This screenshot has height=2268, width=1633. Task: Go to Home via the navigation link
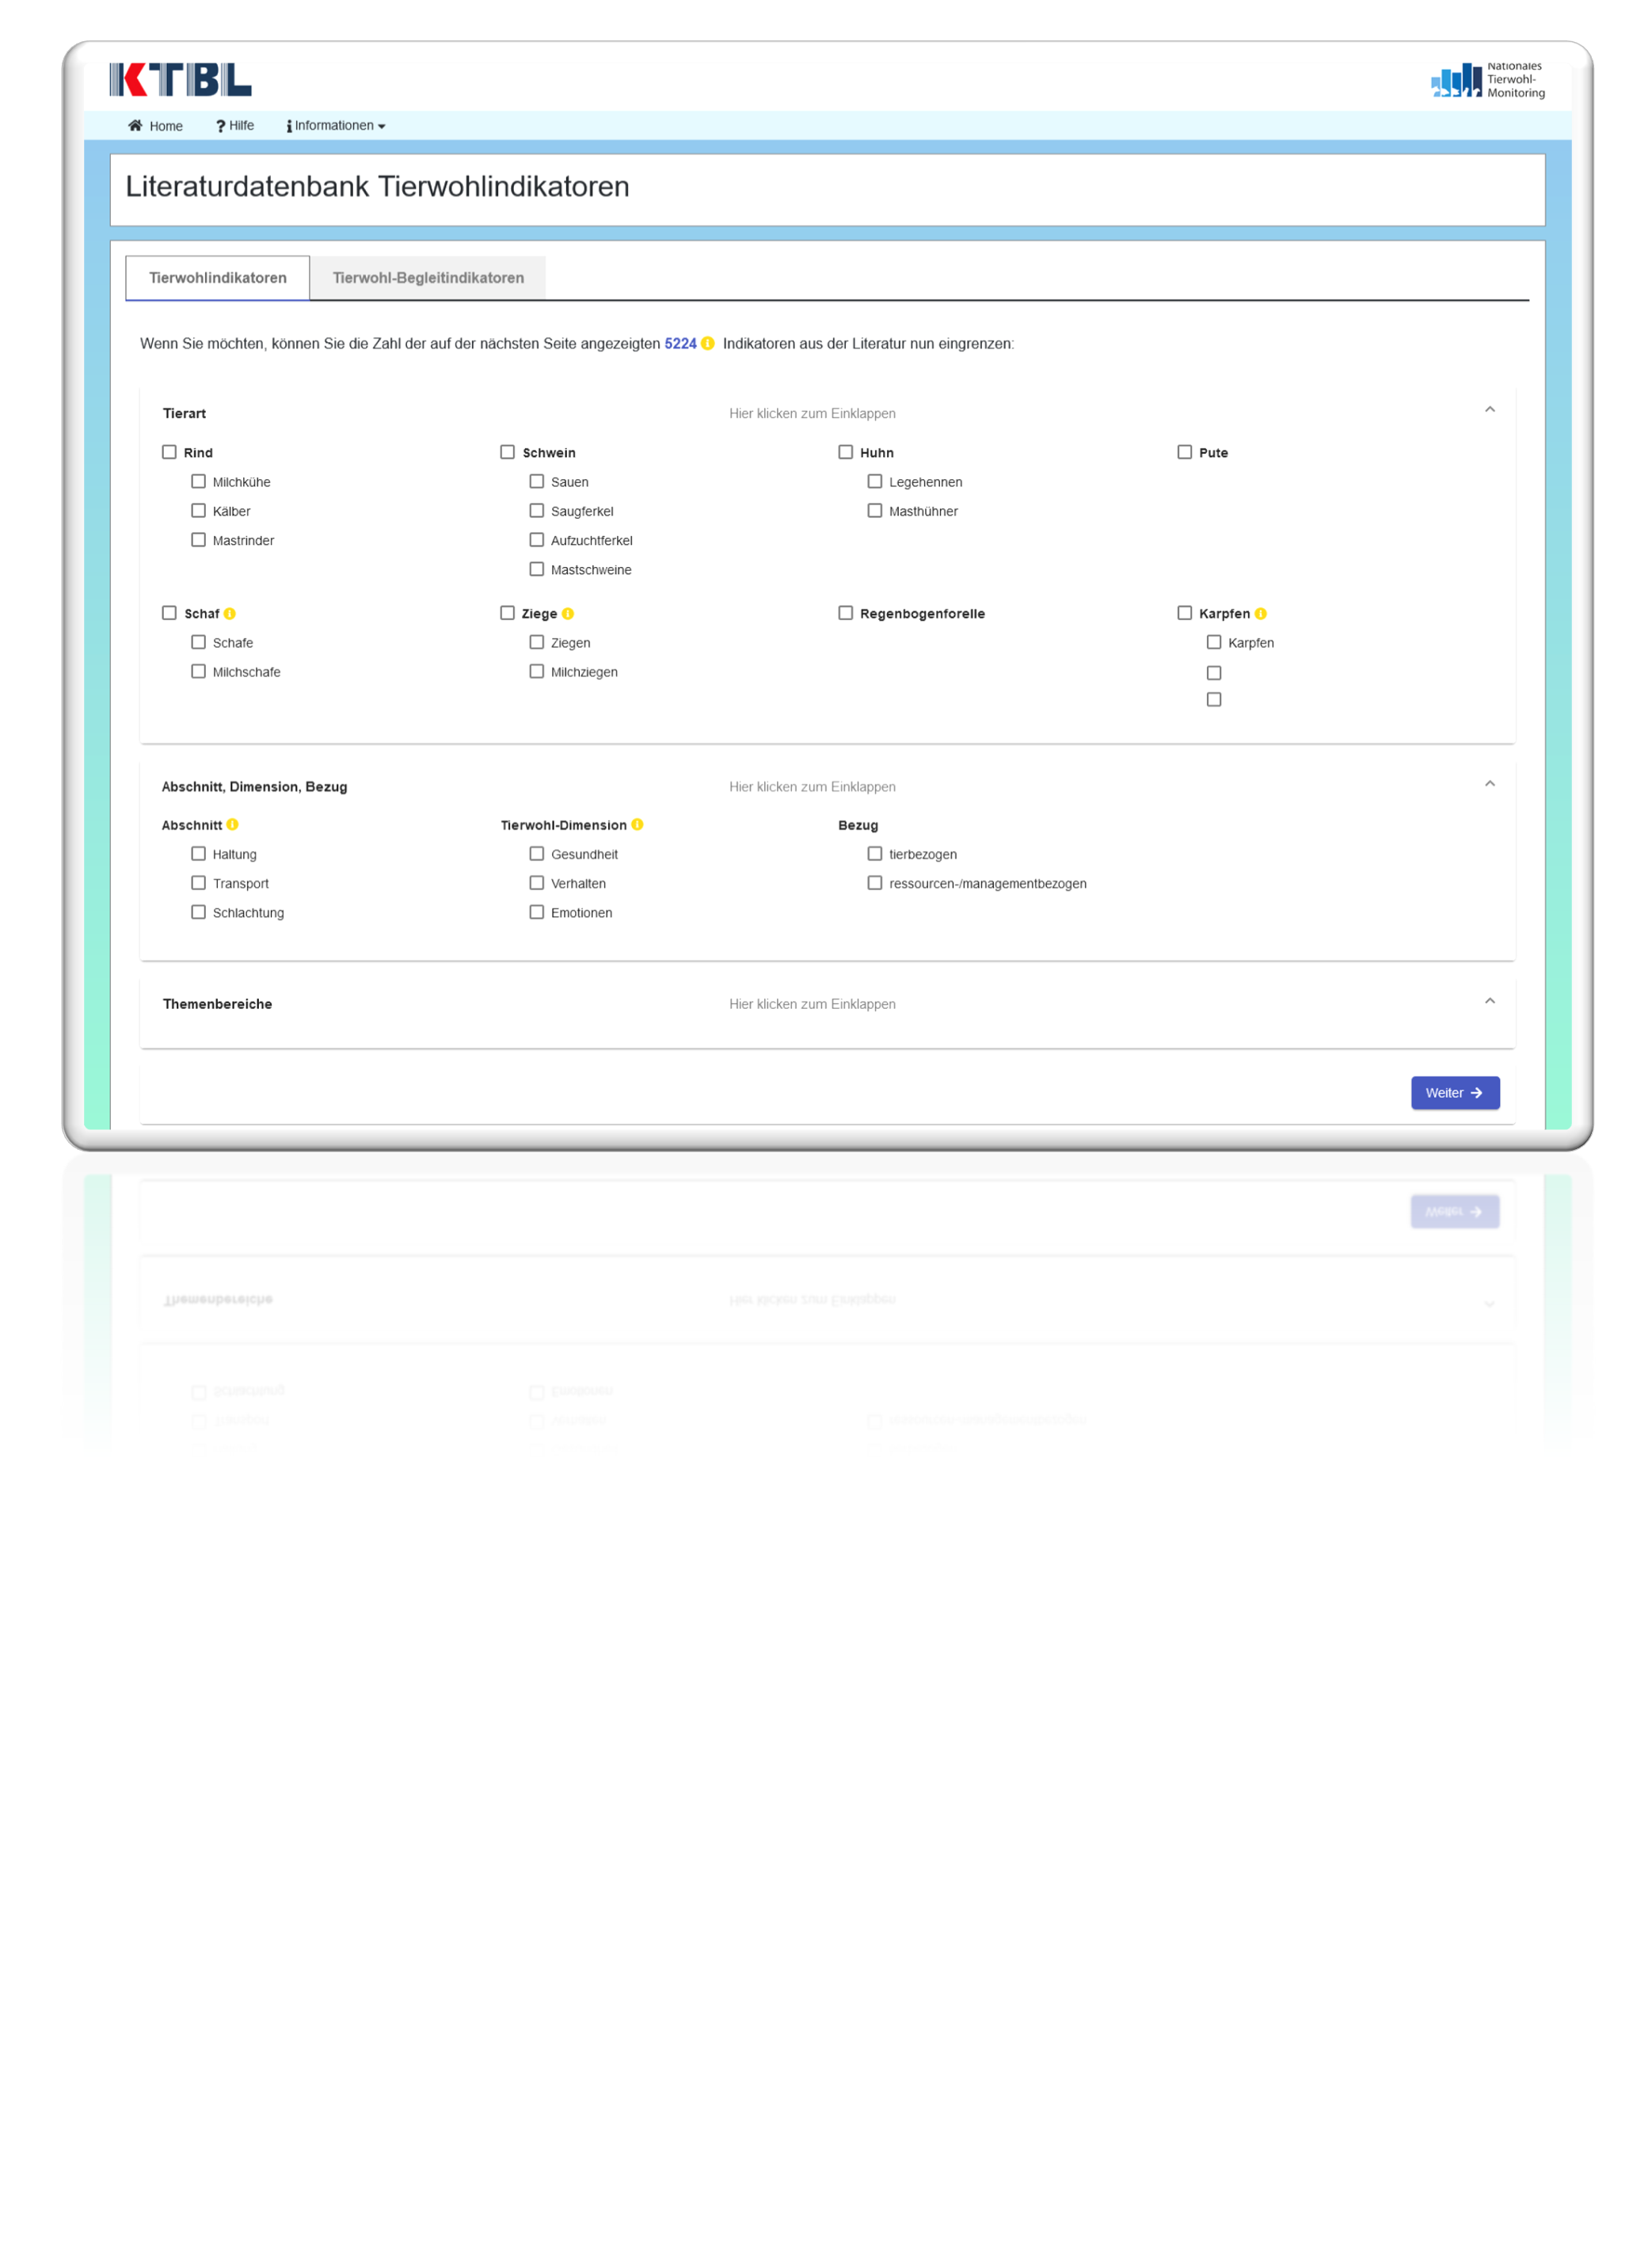coord(155,126)
